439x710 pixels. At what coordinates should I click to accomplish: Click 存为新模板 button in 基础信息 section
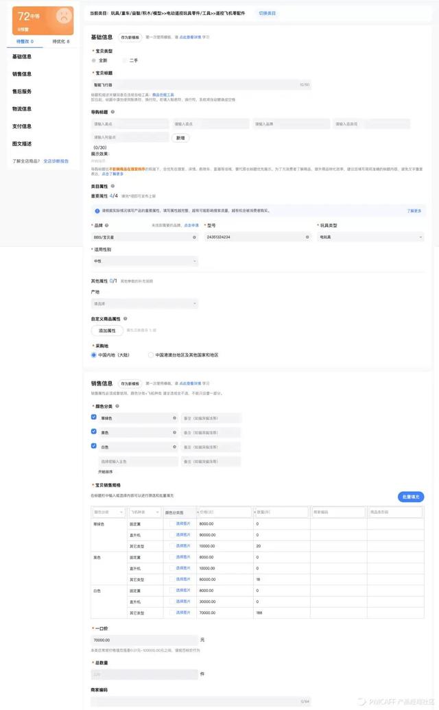(130, 37)
